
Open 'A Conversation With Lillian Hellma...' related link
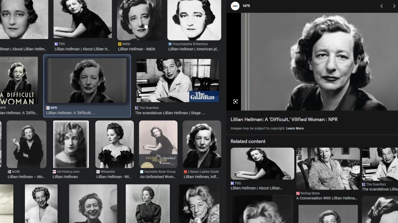[327, 198]
